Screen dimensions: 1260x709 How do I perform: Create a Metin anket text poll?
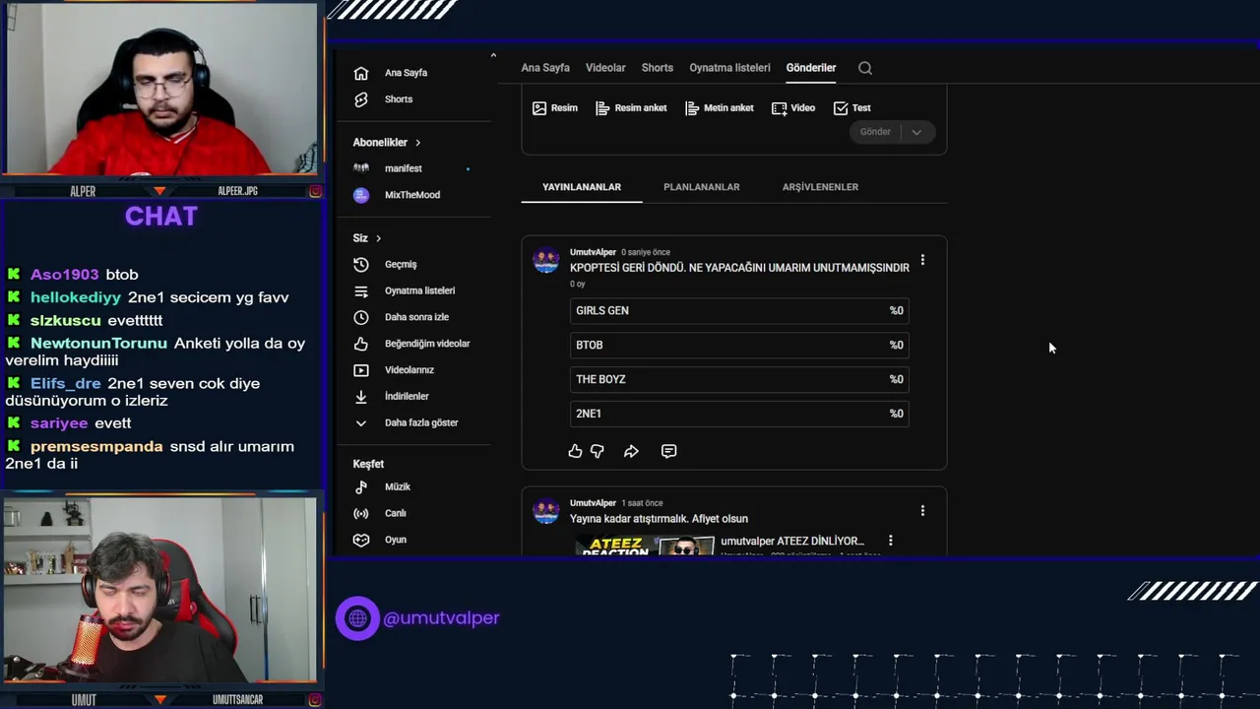coord(720,108)
